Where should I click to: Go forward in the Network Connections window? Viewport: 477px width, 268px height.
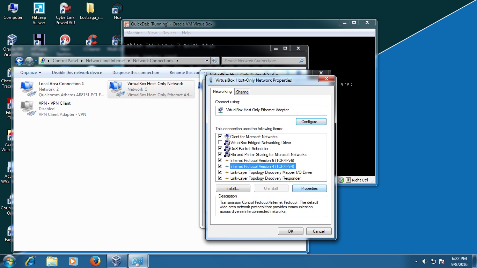(29, 61)
